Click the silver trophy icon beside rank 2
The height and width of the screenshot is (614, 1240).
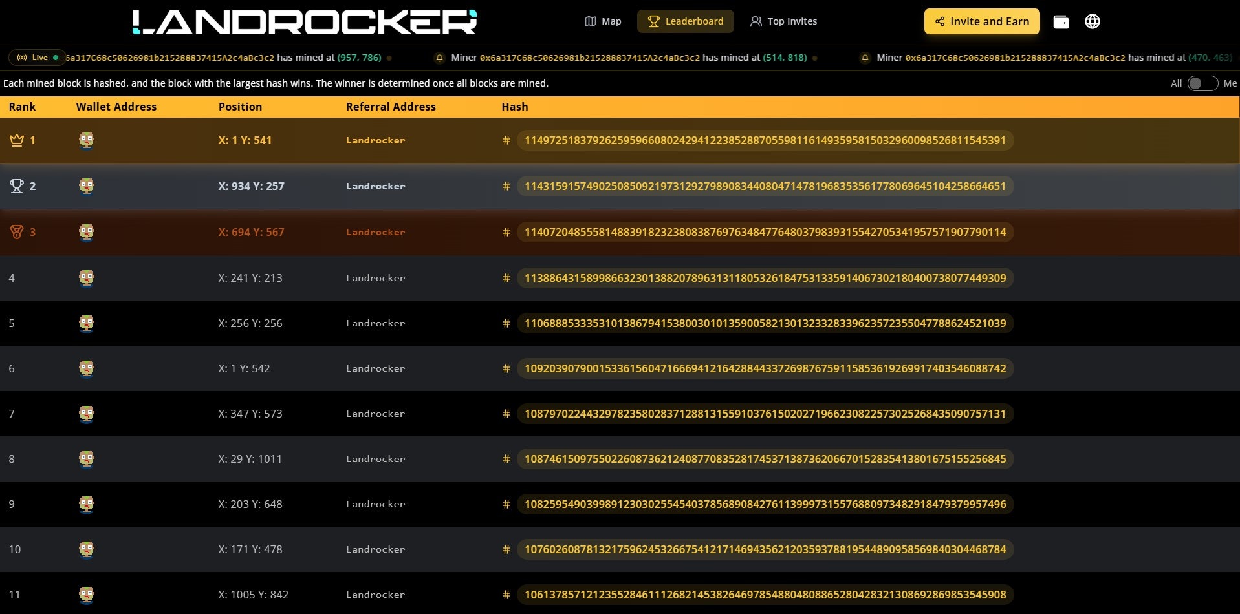pyautogui.click(x=16, y=186)
